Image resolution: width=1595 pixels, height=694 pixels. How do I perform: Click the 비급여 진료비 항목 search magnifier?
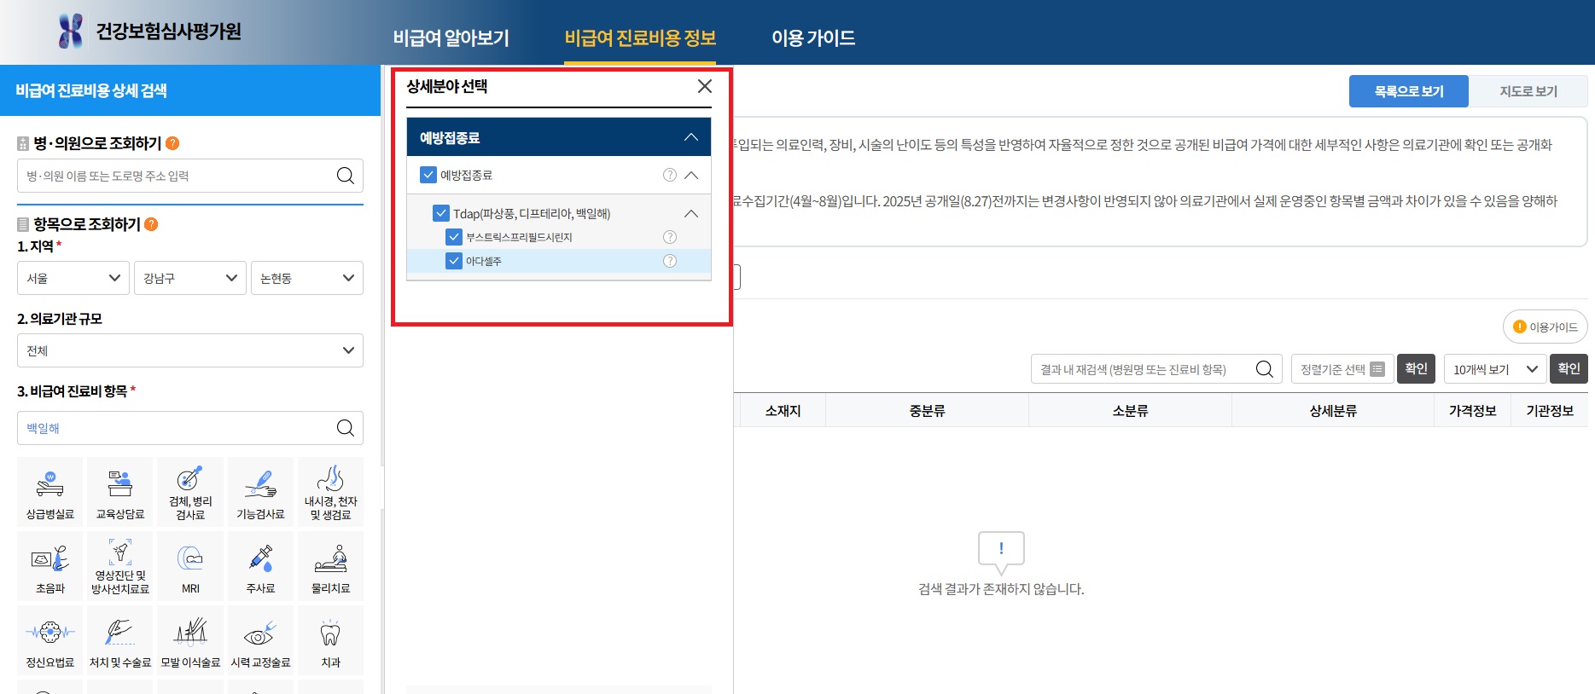(x=345, y=428)
